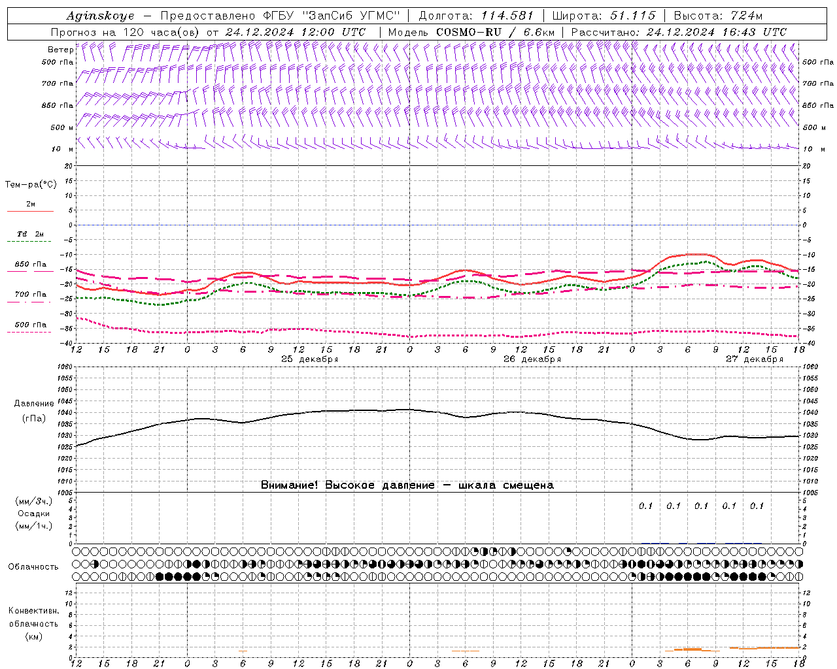Click the Давление pressure panel label

click(33, 404)
